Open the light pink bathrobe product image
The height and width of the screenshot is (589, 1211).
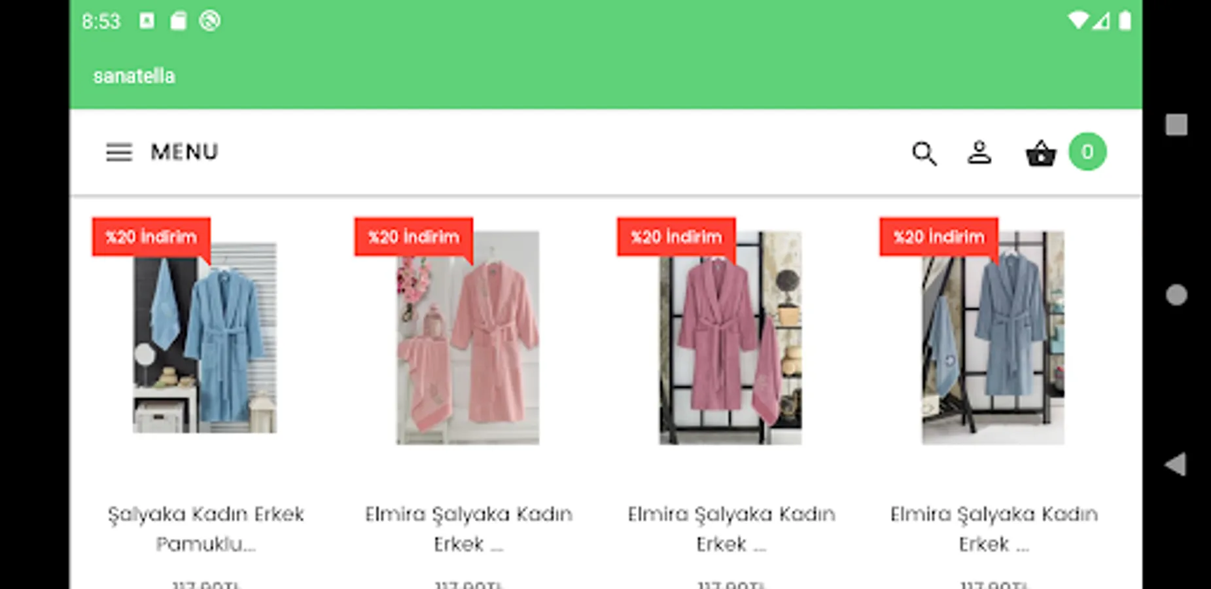[x=468, y=338]
